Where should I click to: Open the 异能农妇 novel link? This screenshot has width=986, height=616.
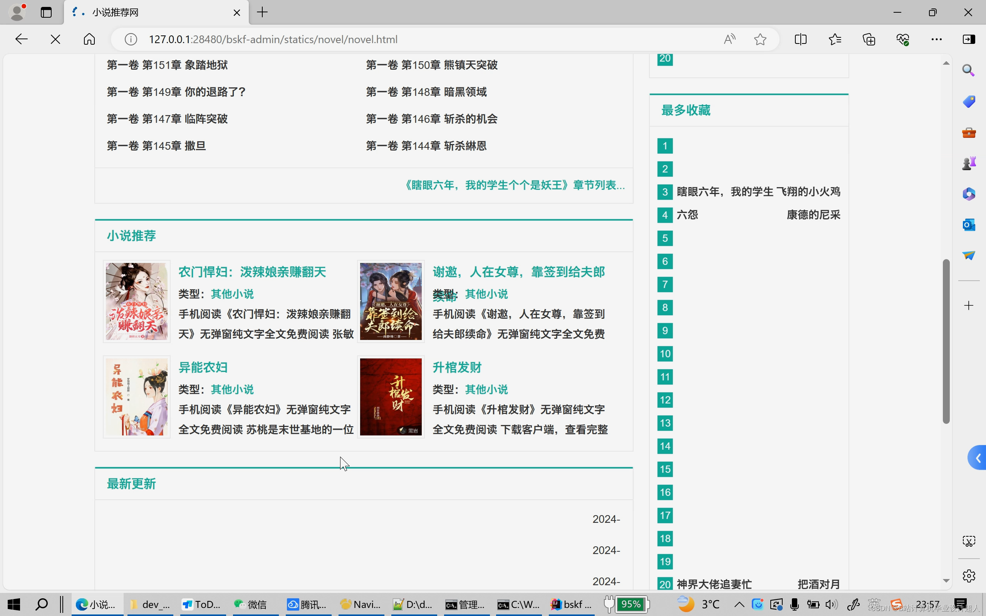tap(203, 367)
